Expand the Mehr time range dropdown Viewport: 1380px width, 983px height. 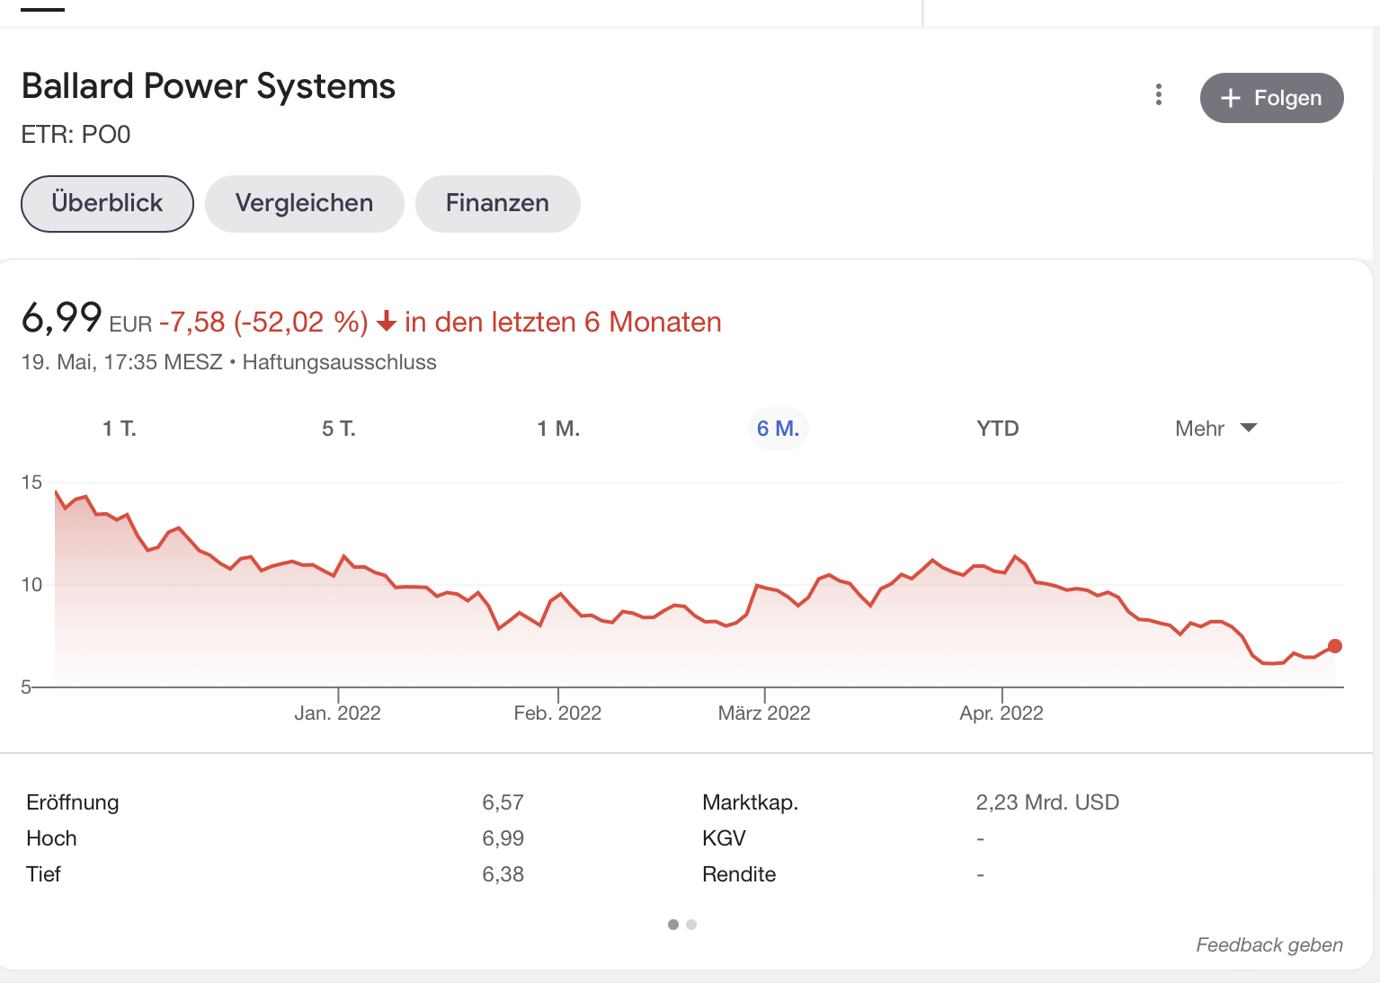point(1200,429)
